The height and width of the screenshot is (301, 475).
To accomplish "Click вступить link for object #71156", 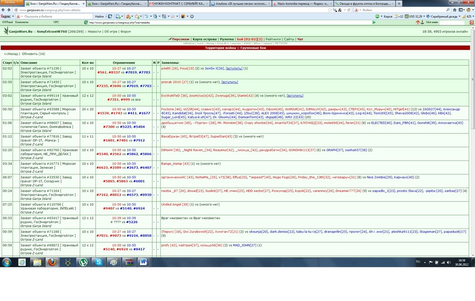I will click(234, 68).
